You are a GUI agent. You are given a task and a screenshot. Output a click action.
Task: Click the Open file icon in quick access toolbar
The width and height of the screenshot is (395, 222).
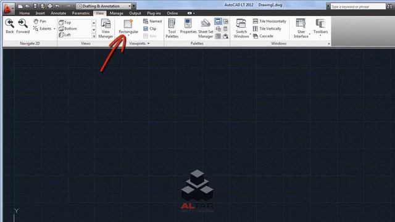click(27, 6)
